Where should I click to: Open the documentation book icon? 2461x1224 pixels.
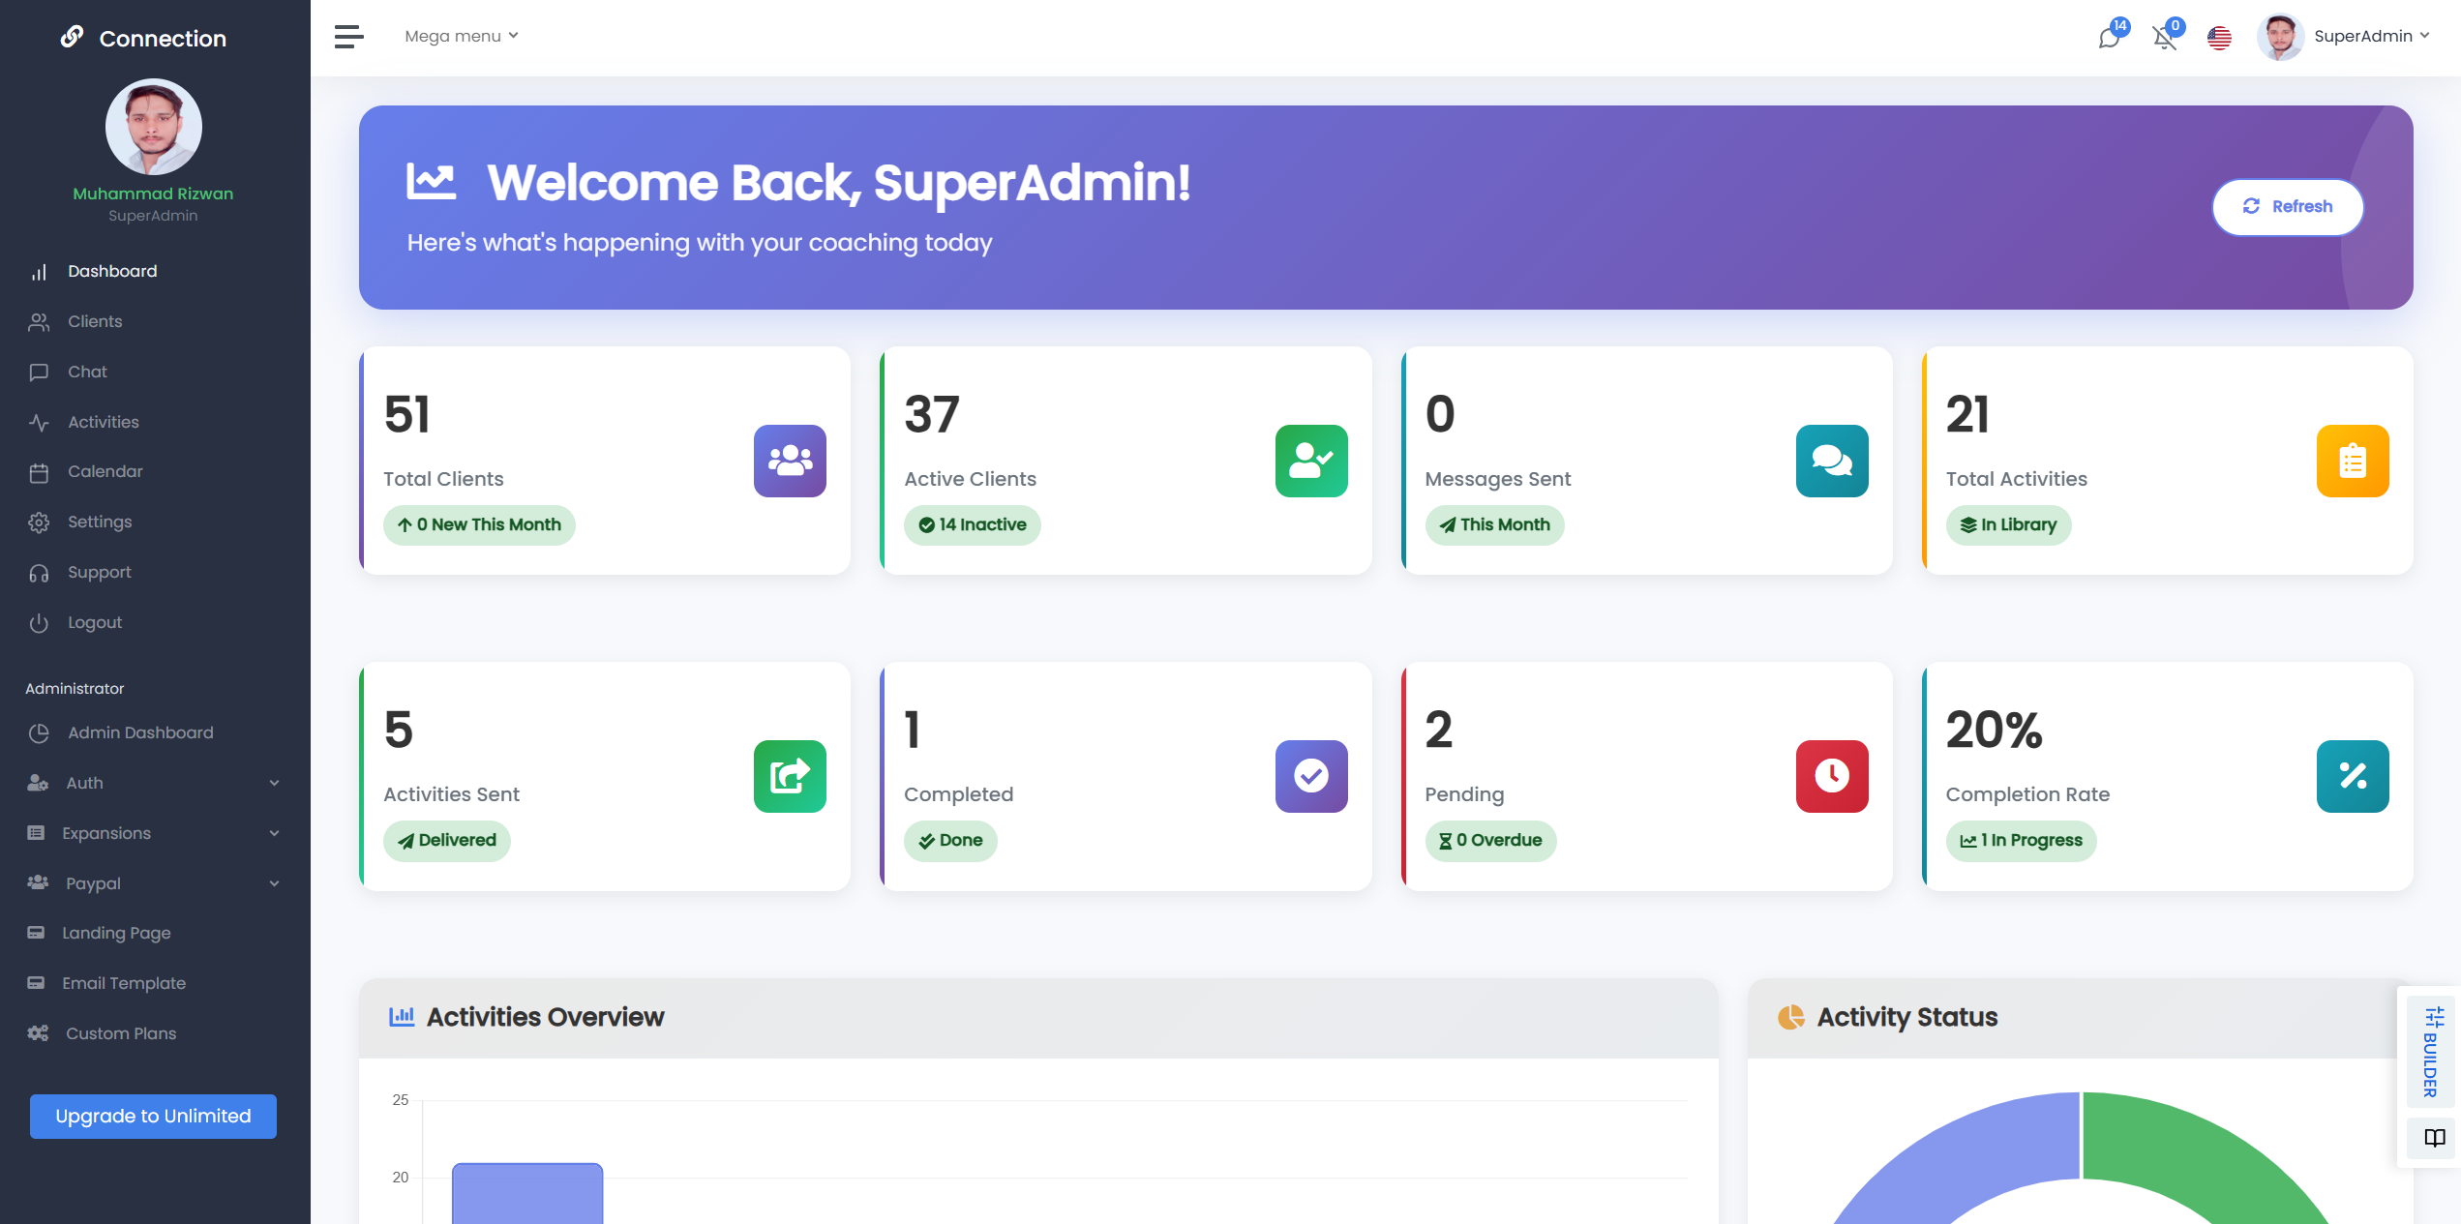pos(2434,1138)
